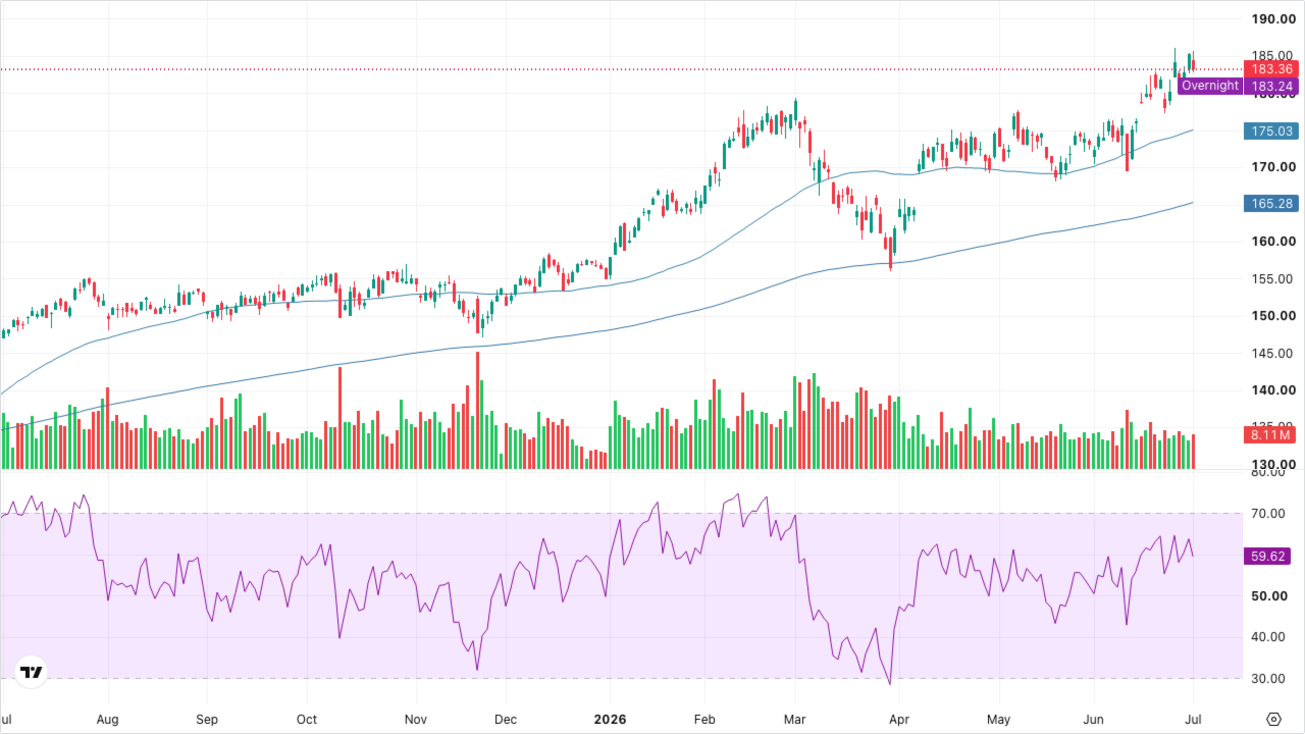Select the latest red candlestick at chart end
Screen dimensions: 1305x734
[x=1193, y=65]
